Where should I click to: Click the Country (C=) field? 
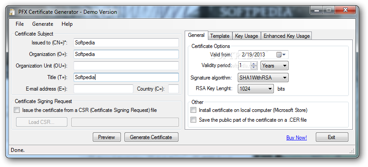(174, 89)
